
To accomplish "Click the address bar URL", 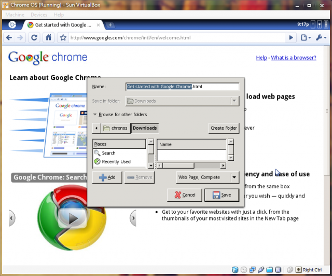I will tap(130, 38).
